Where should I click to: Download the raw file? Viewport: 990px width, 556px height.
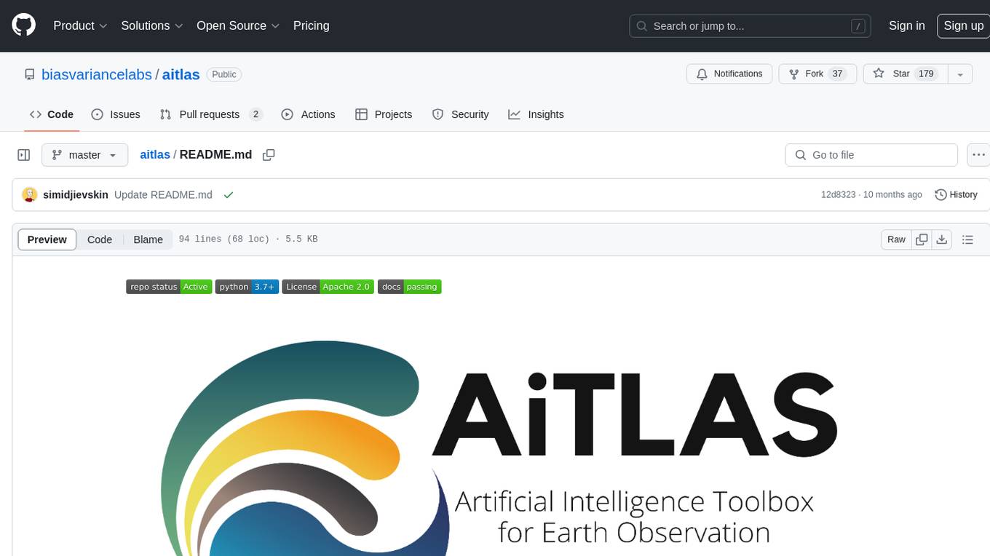942,239
